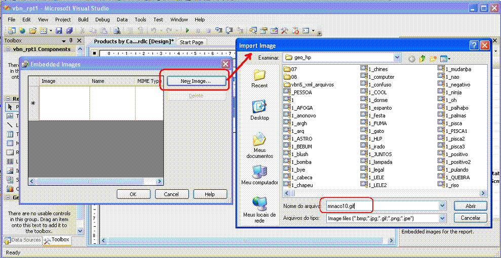Select the 1_festa image file
501x258 pixels.
tap(373, 116)
